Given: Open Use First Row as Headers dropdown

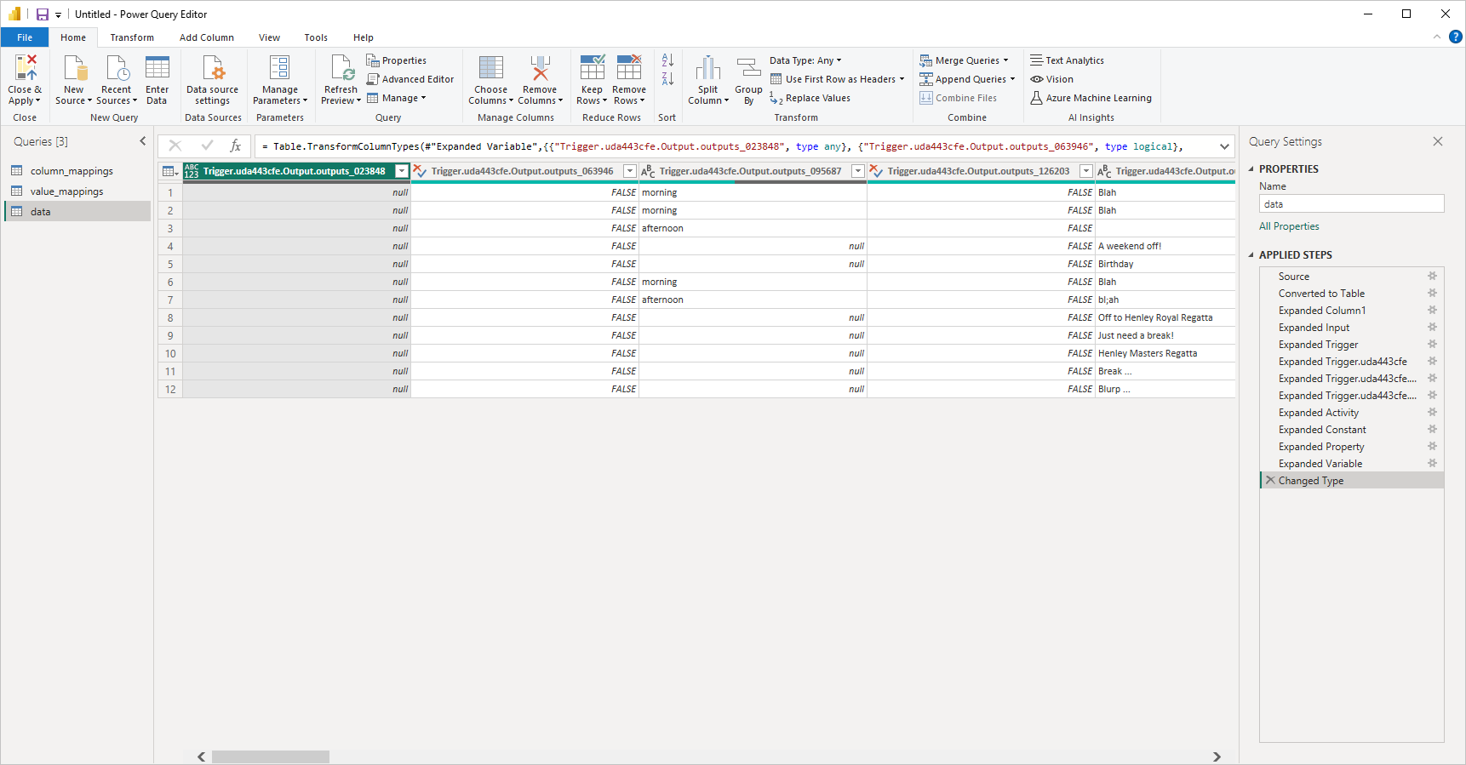Looking at the screenshot, I should click(902, 79).
